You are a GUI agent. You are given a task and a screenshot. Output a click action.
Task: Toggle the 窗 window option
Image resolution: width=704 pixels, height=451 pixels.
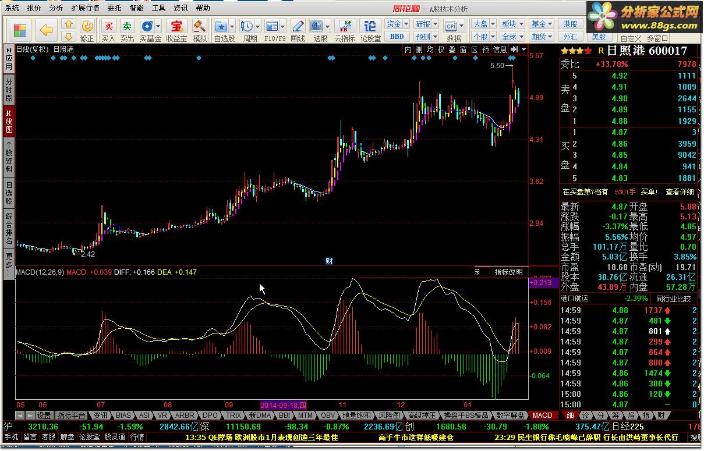tap(464, 50)
